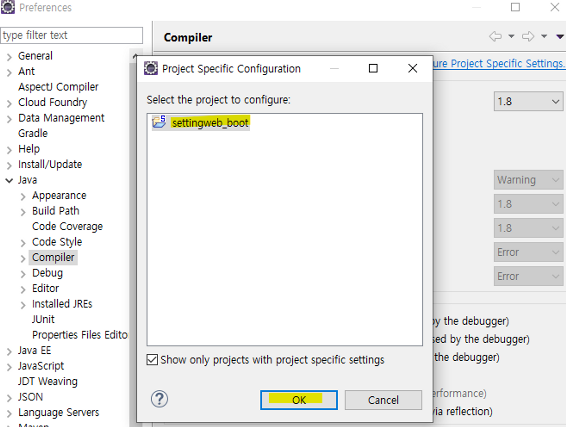Open the back history dropdown arrow
Screen dimensions: 566x427
coord(511,36)
